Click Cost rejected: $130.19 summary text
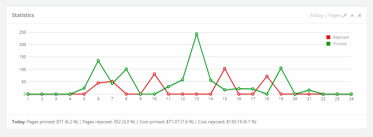Viewport: 373px width, 137px height. [227, 122]
